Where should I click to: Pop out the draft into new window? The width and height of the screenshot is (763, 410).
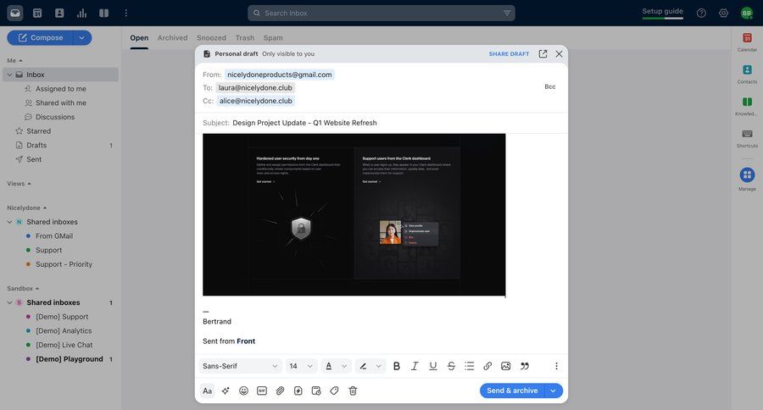543,54
